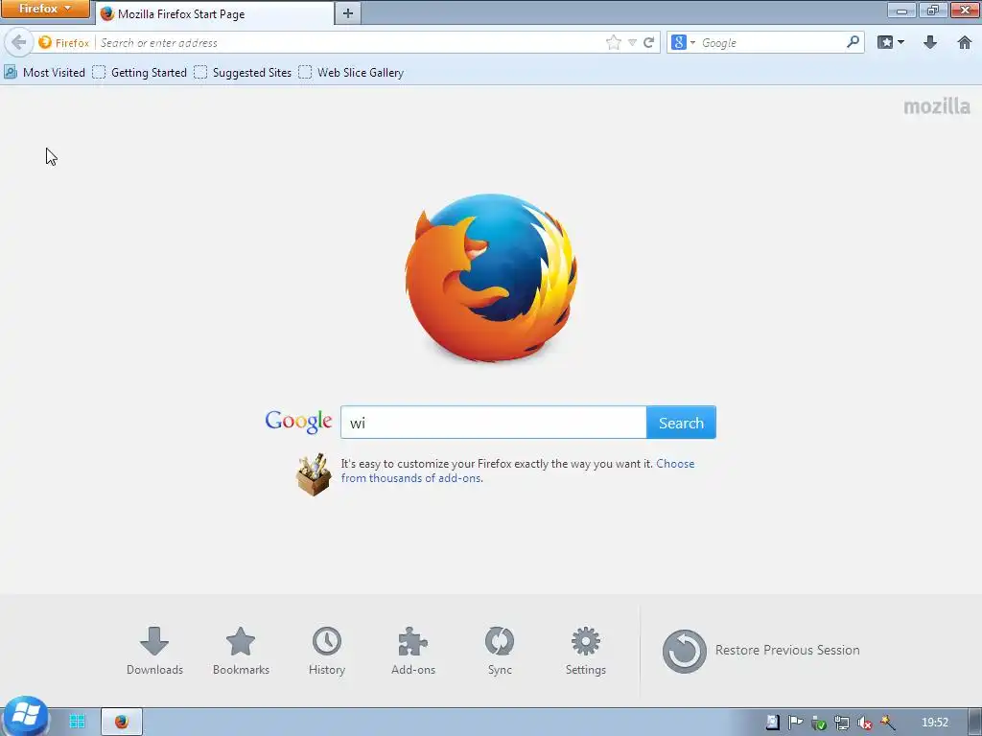Open the bookmarks menu toolbar button
This screenshot has height=736, width=982.
tap(891, 42)
